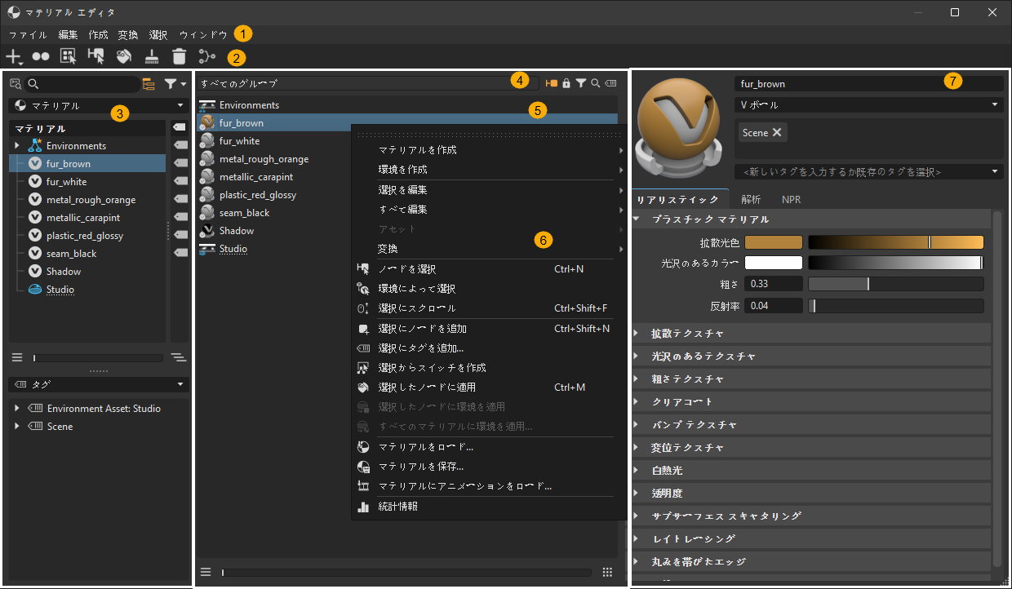Click the grid dots icon below center list
This screenshot has width=1012, height=589.
coord(607,572)
